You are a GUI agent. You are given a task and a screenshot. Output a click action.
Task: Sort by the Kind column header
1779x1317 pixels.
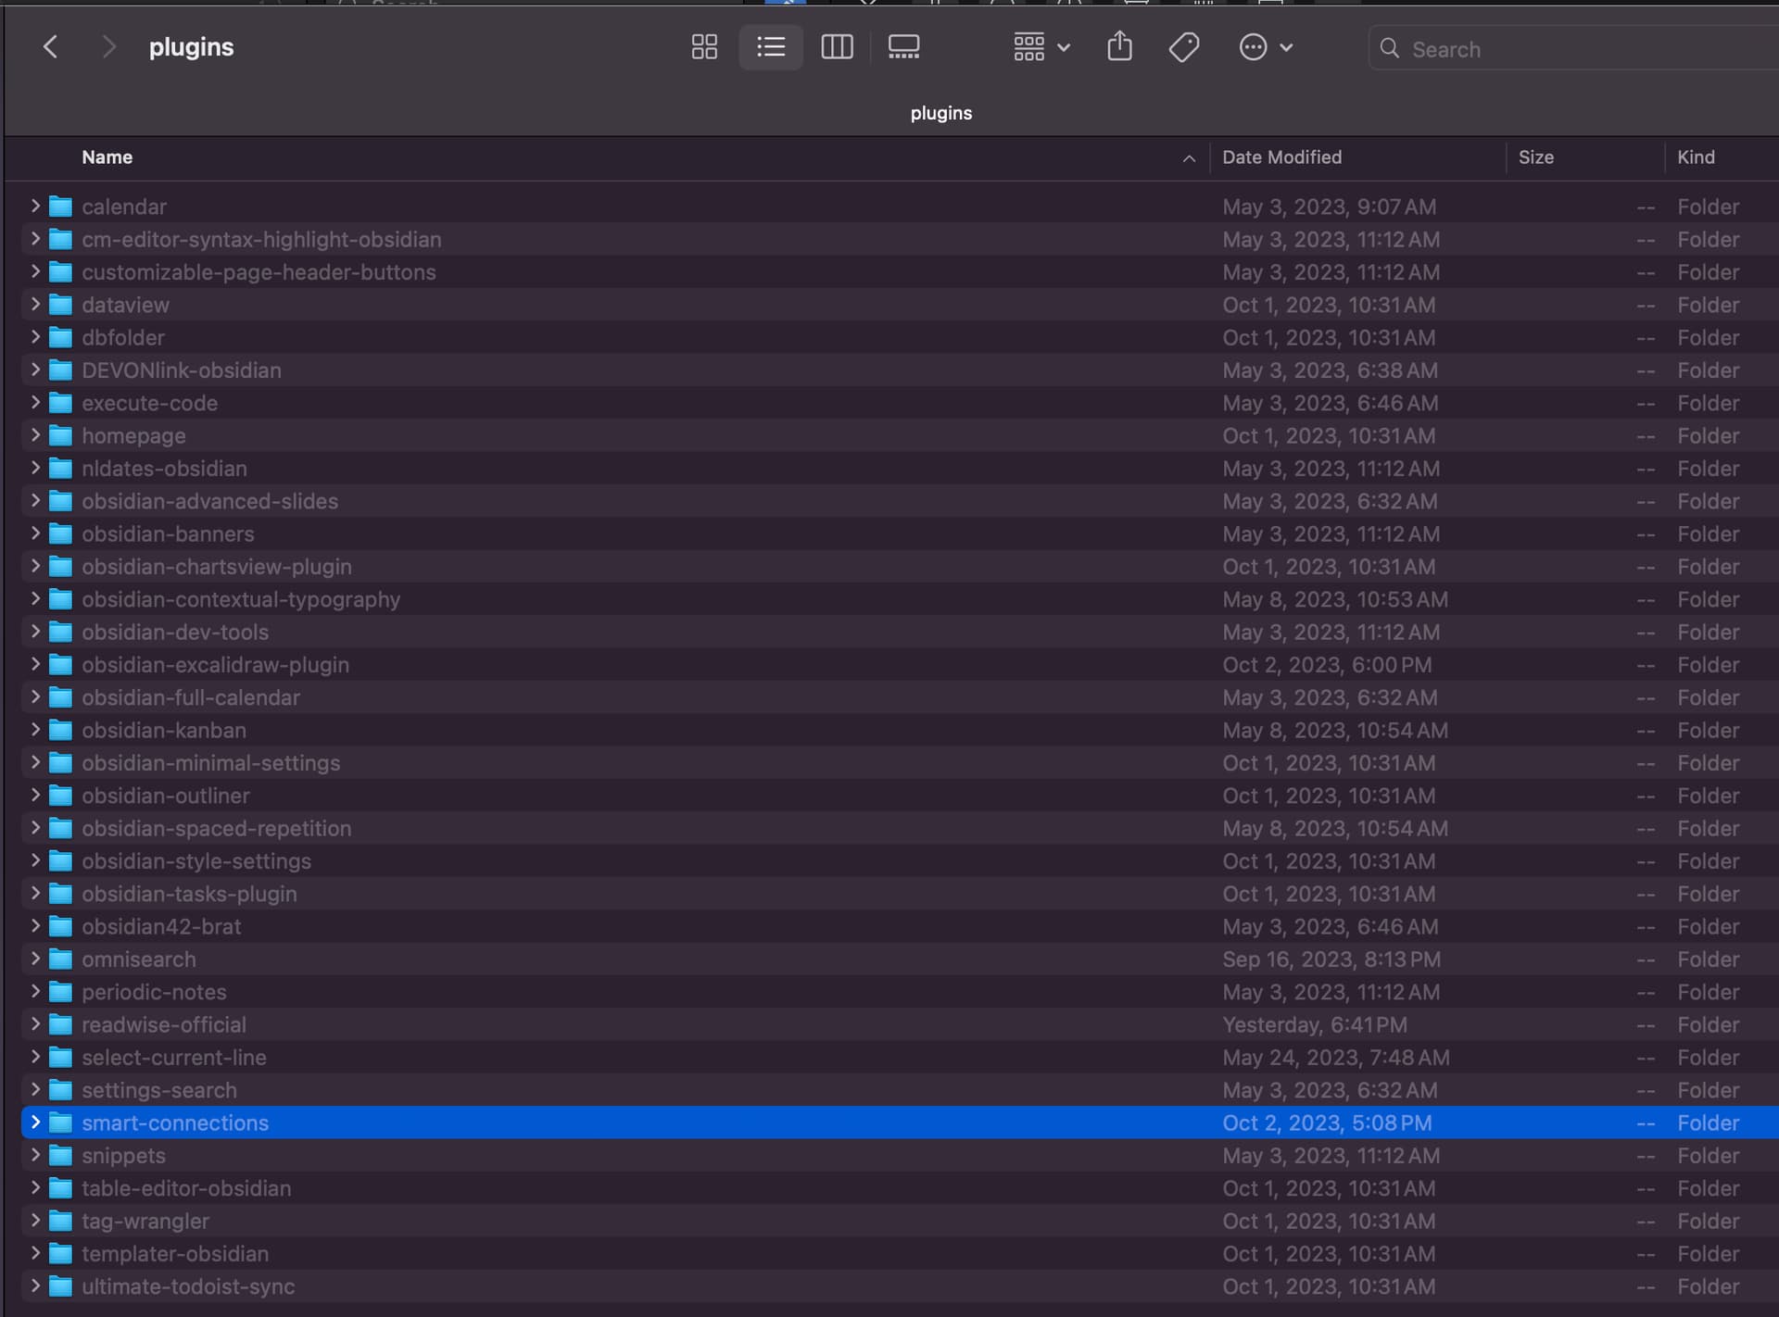coord(1696,157)
